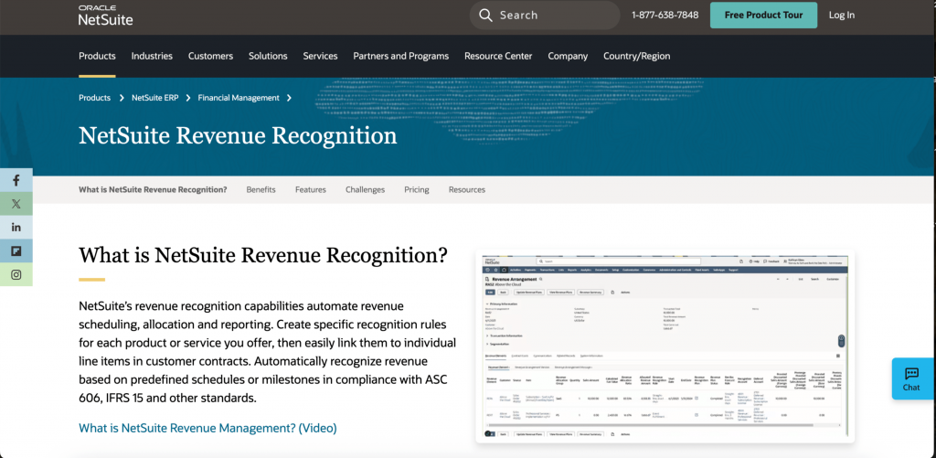The width and height of the screenshot is (936, 458).
Task: Go to Products breadcrumb link
Action: [95, 97]
